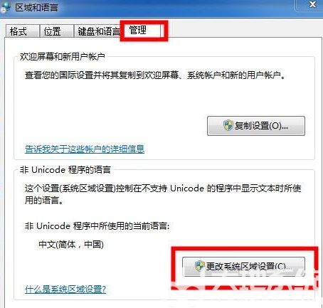The image size is (323, 308).
Task: Click the 复制设置(O)... button
Action: pyautogui.click(x=256, y=126)
